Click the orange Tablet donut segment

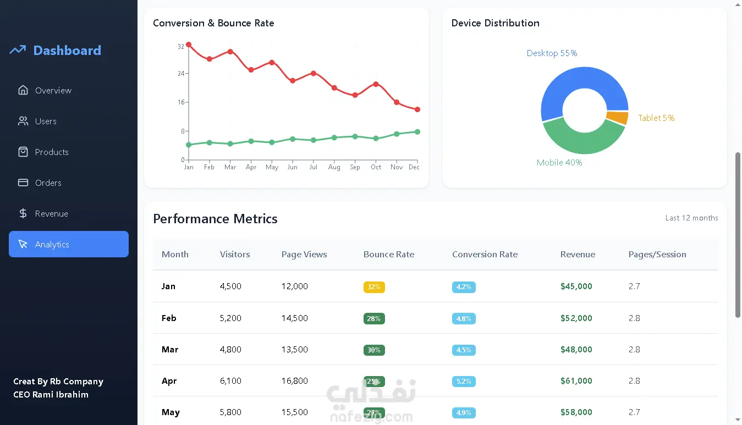pyautogui.click(x=618, y=118)
